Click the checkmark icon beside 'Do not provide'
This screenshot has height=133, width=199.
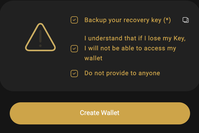[x=74, y=73]
